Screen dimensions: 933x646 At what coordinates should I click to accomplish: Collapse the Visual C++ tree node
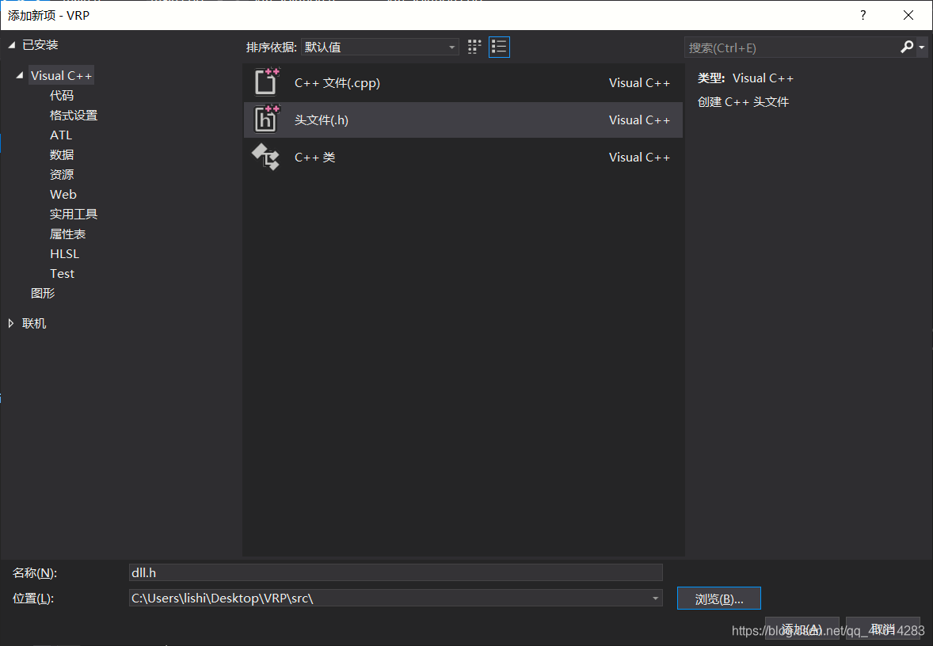(x=20, y=75)
